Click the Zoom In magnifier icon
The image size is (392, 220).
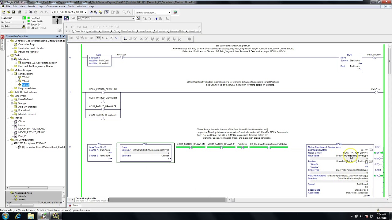click(124, 12)
